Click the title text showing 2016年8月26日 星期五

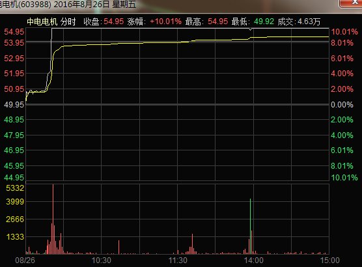click(x=95, y=5)
